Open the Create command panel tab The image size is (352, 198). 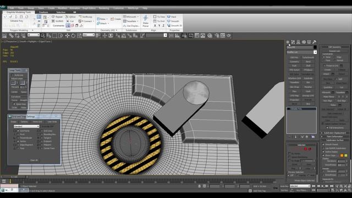tap(288, 42)
